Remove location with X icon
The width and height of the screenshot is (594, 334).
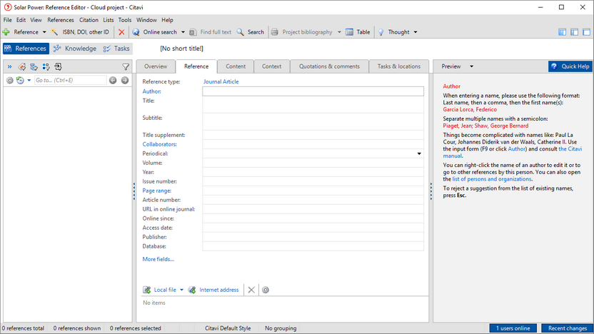(x=251, y=290)
